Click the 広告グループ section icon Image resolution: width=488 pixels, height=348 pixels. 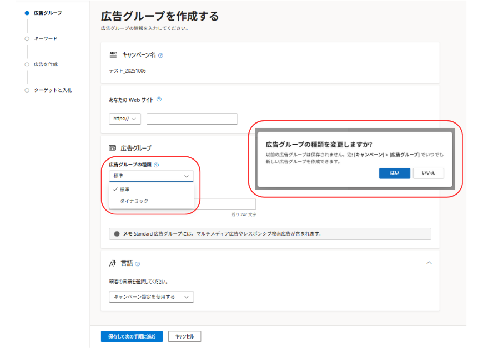click(113, 148)
